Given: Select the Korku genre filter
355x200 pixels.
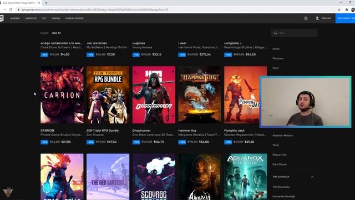Looking at the screenshot, I should click(276, 49).
